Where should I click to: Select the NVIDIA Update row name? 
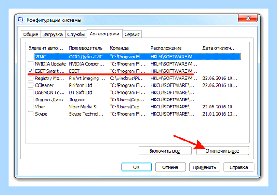[x=50, y=64]
